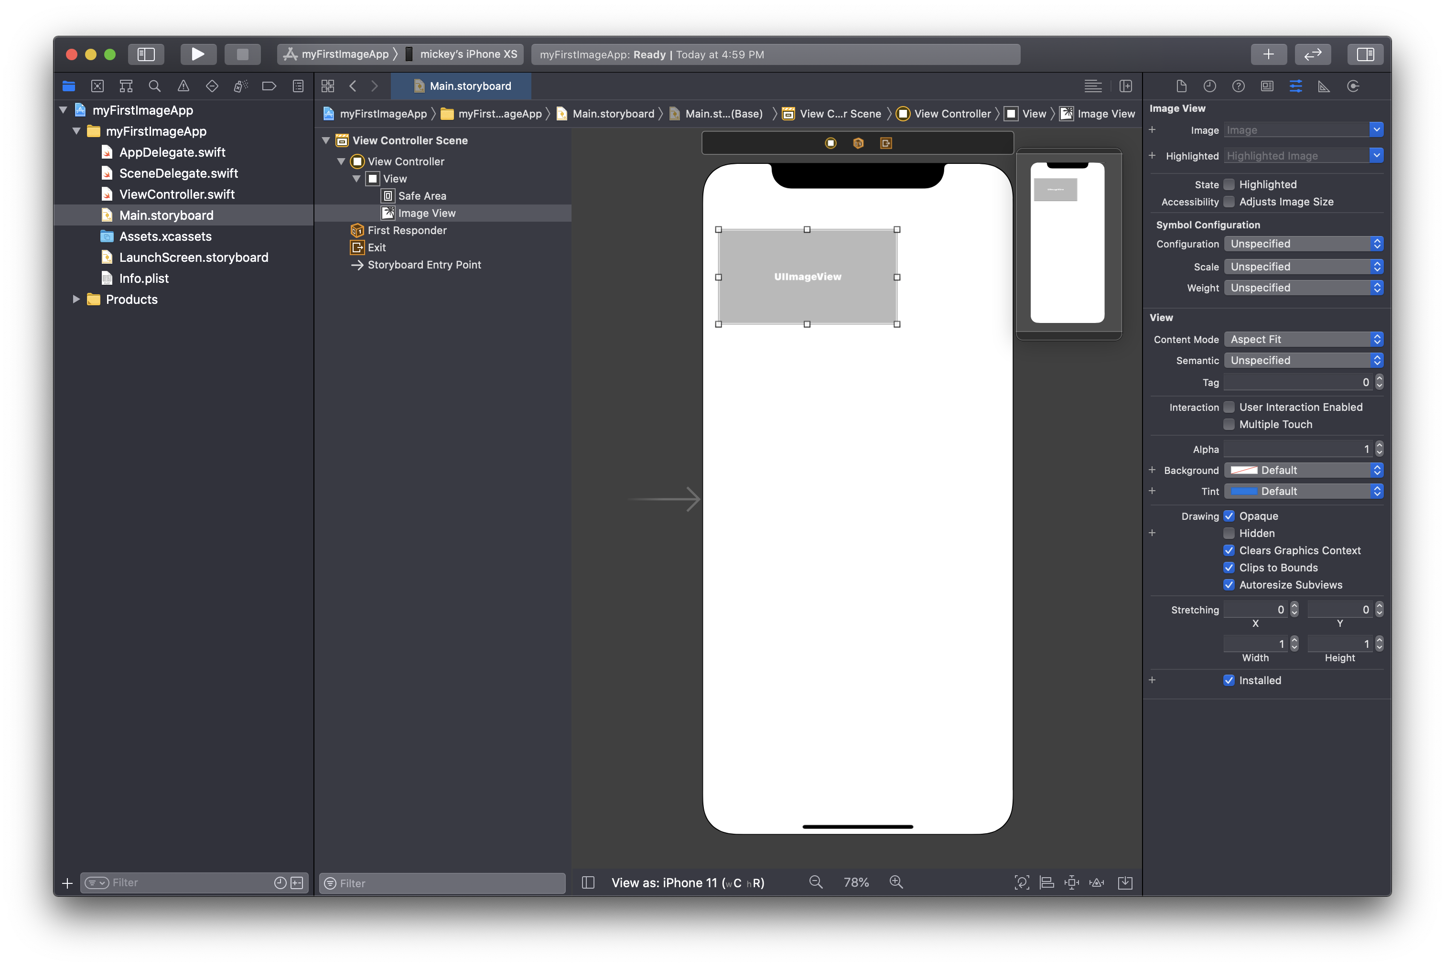Zoom in the storyboard canvas
Viewport: 1445px width, 967px height.
[x=896, y=882]
